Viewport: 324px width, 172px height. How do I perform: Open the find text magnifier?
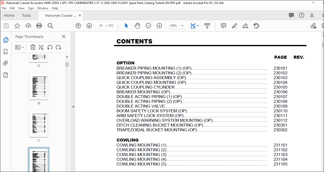(x=50, y=26)
